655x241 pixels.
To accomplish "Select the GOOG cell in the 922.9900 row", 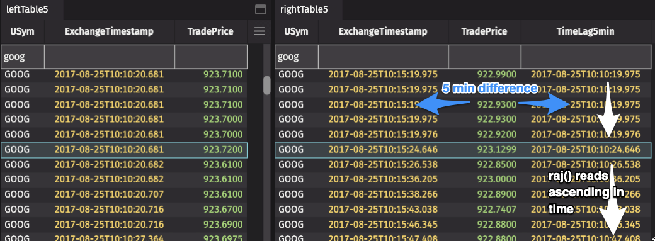I will click(291, 74).
